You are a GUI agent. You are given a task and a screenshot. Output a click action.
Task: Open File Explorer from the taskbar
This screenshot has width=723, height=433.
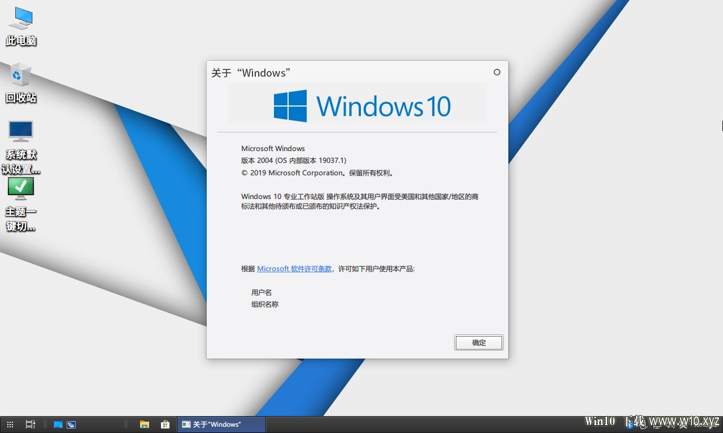145,425
